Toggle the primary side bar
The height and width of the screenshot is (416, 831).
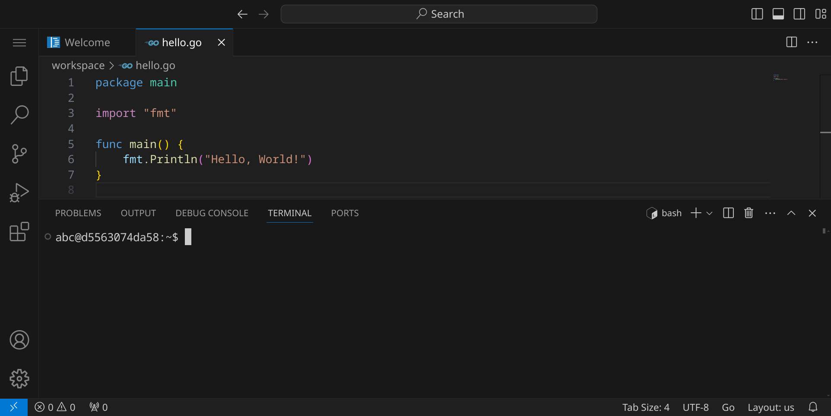pos(757,14)
